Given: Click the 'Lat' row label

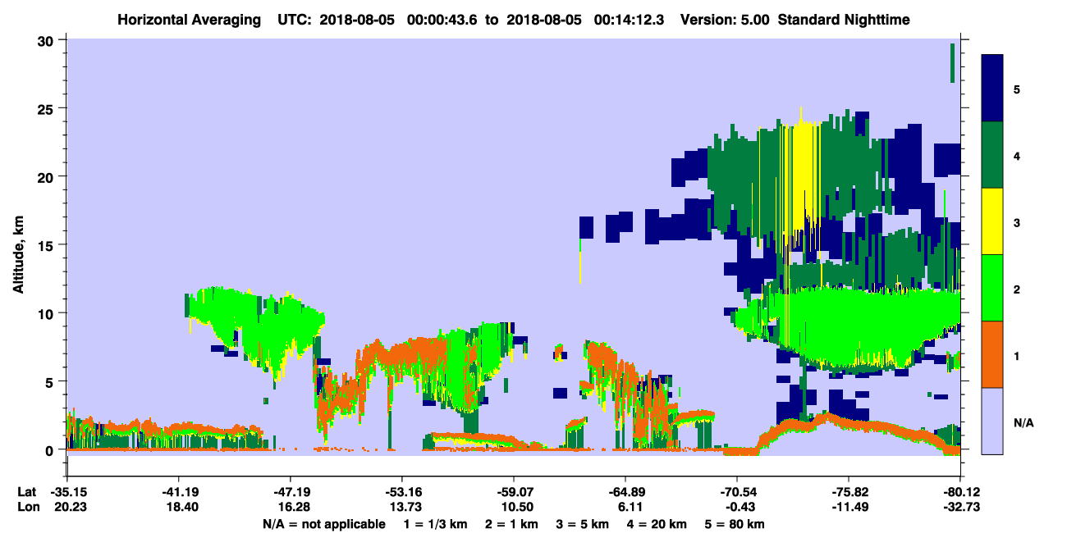Looking at the screenshot, I should pos(27,492).
